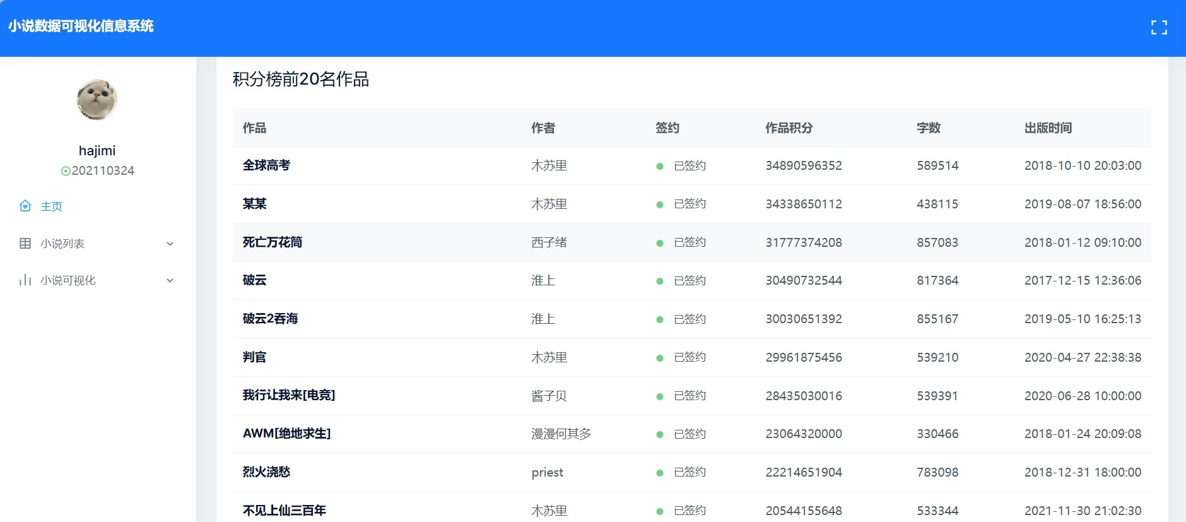The image size is (1186, 522).
Task: Click the score 31777374208
Action: 804,242
